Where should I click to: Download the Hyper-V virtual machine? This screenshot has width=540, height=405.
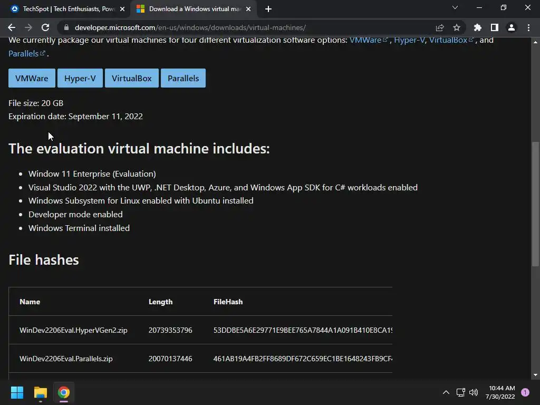80,78
